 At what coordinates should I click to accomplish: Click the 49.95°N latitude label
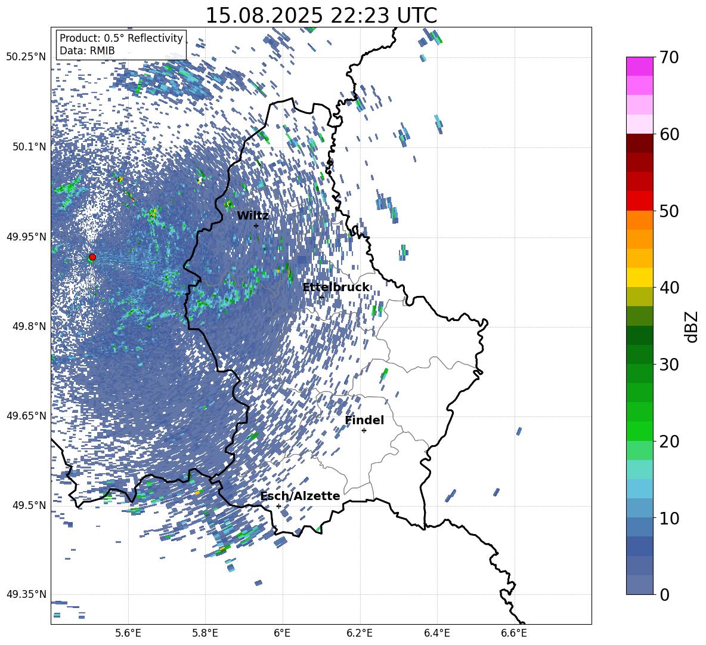[x=26, y=237]
